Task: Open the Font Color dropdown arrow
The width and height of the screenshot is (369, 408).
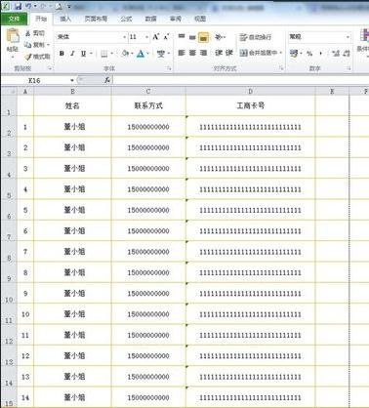Action: [x=148, y=54]
